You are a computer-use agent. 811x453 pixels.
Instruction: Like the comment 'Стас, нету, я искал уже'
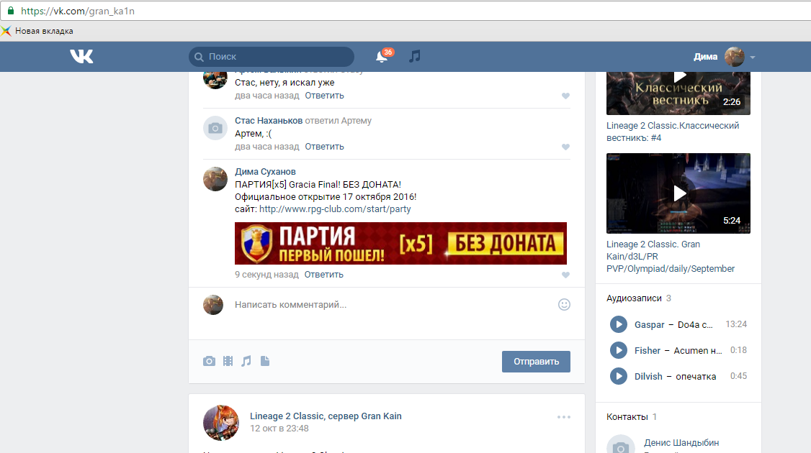tap(565, 96)
